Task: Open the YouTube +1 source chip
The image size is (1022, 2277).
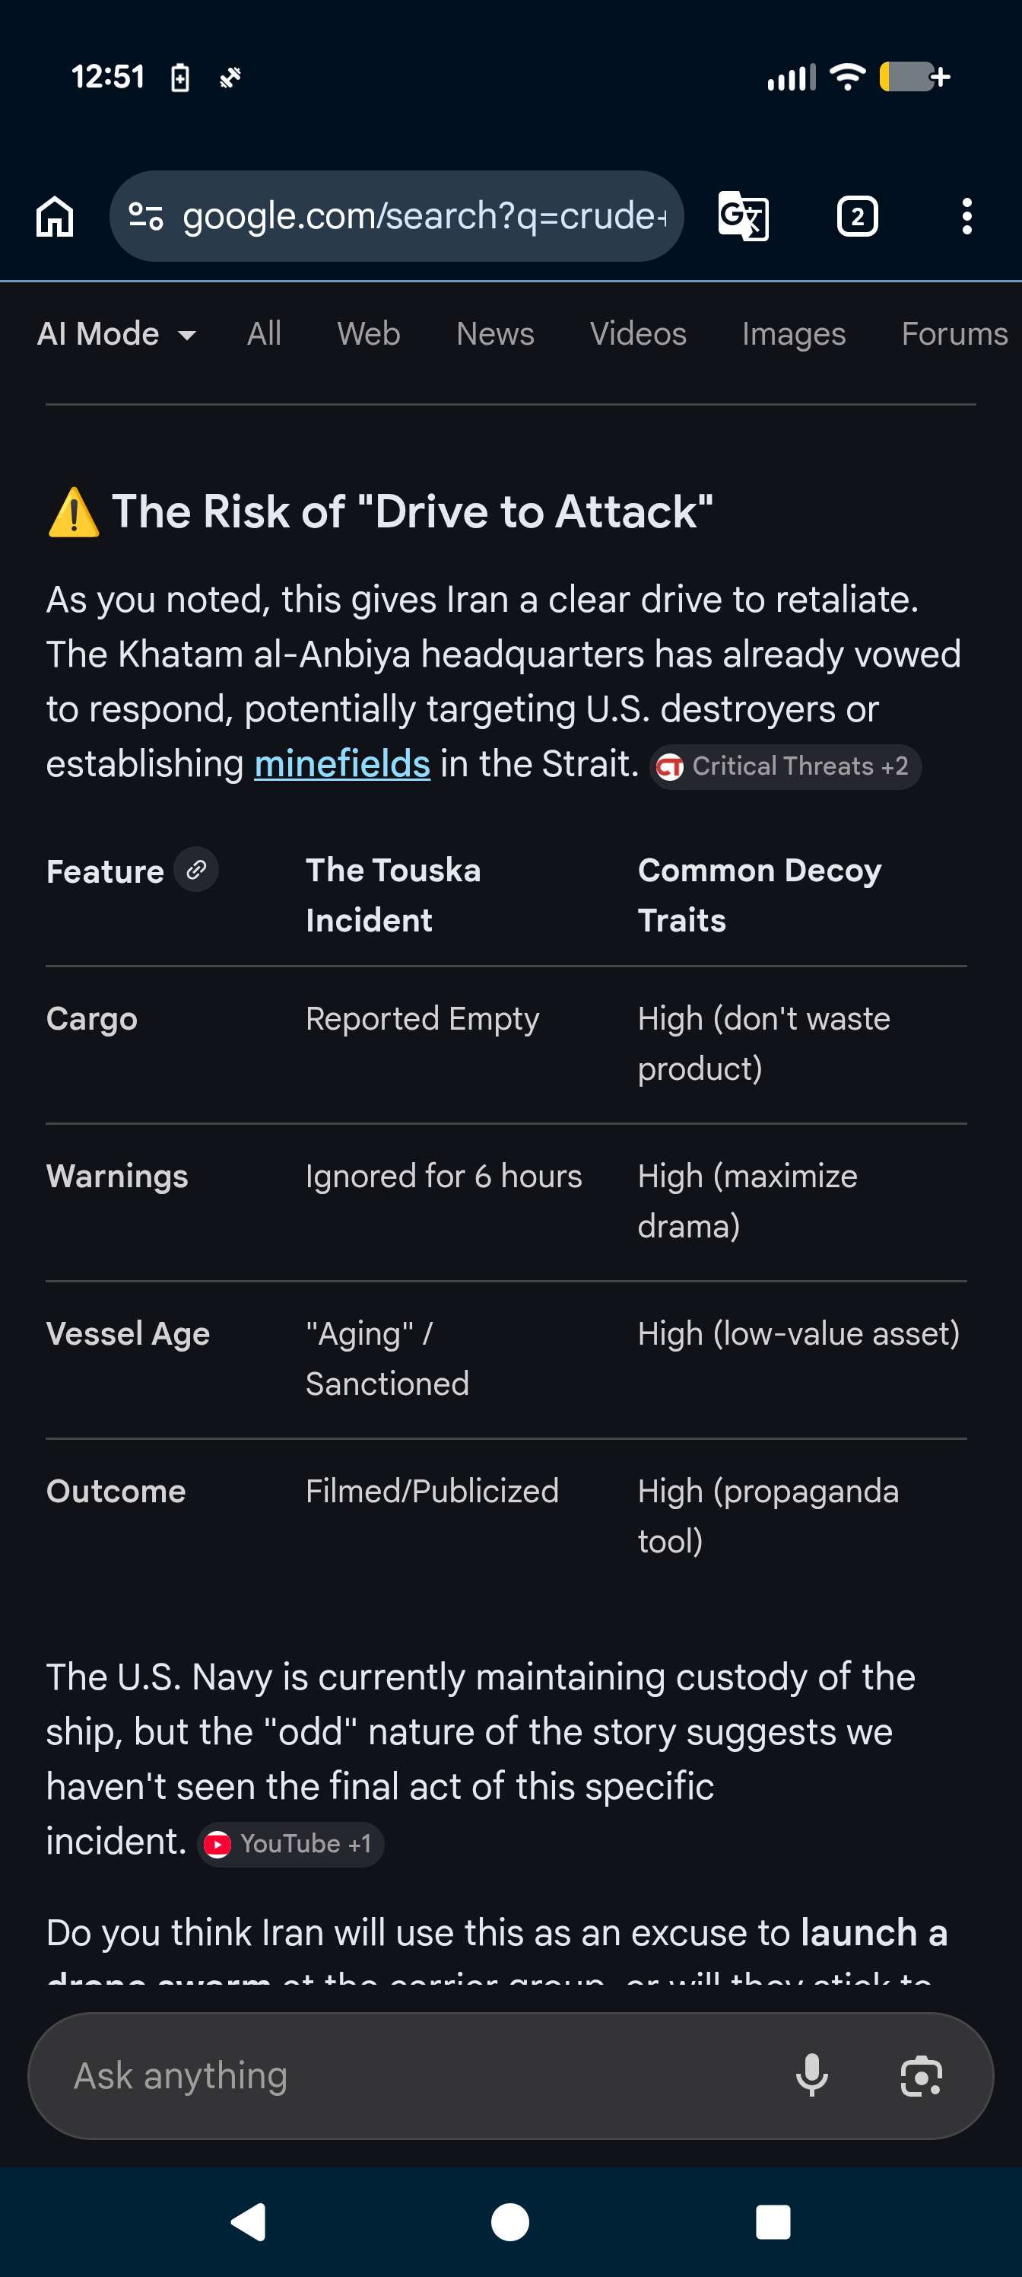Action: coord(290,1844)
